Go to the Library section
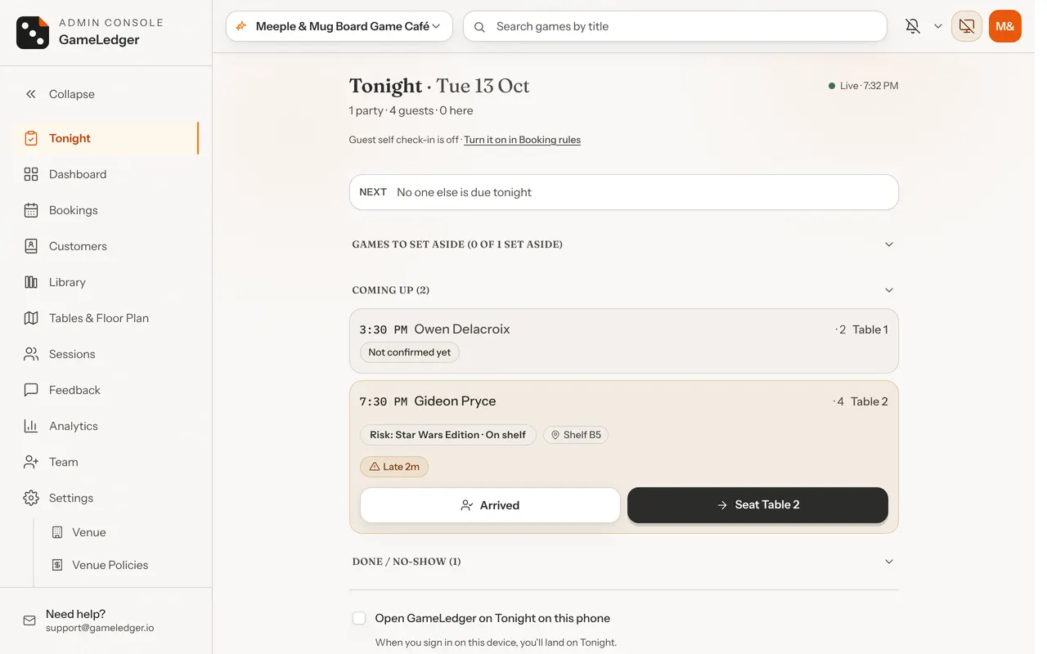Image resolution: width=1047 pixels, height=654 pixels. [x=106, y=282]
